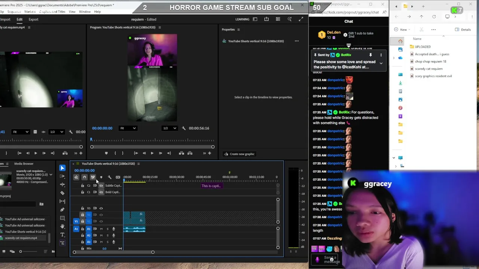Click the LEARNING workspace label
The image size is (479, 269).
pos(242,19)
